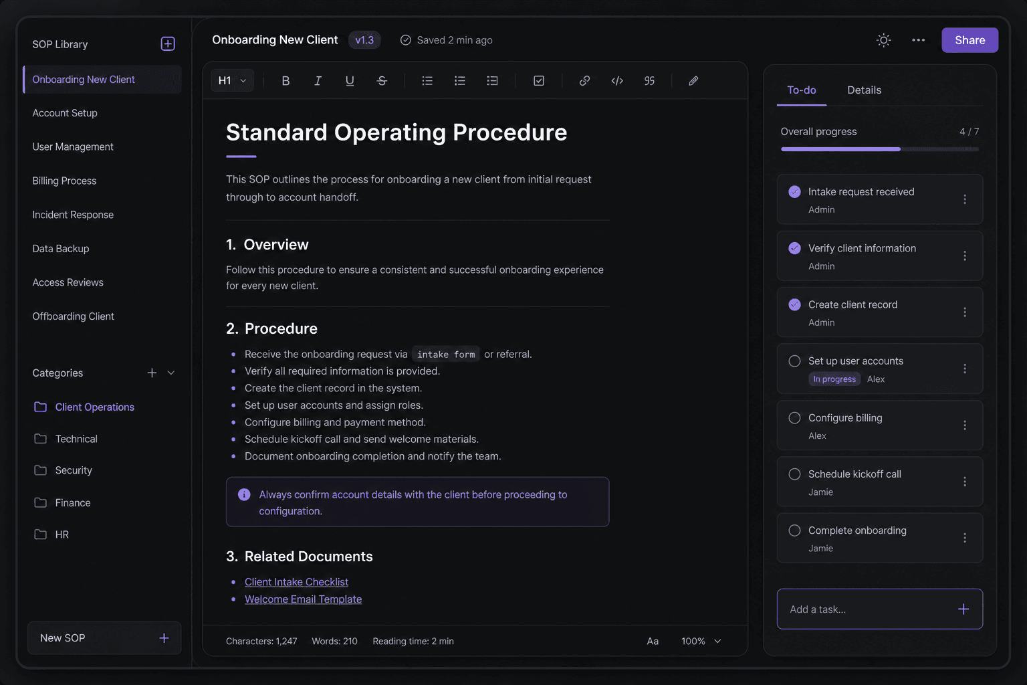
Task: Insert a link using the link icon
Action: 584,81
